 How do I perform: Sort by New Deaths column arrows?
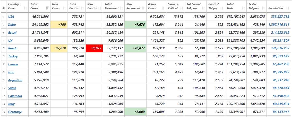[x=100, y=8]
